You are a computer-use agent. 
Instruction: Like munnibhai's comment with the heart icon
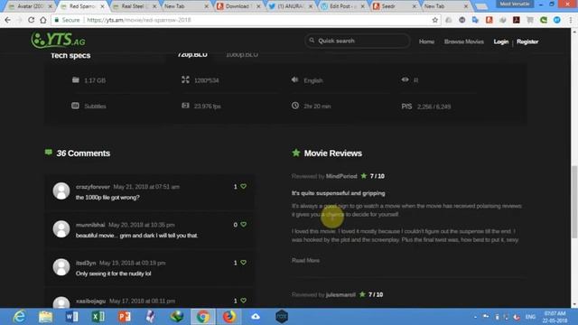pos(243,225)
